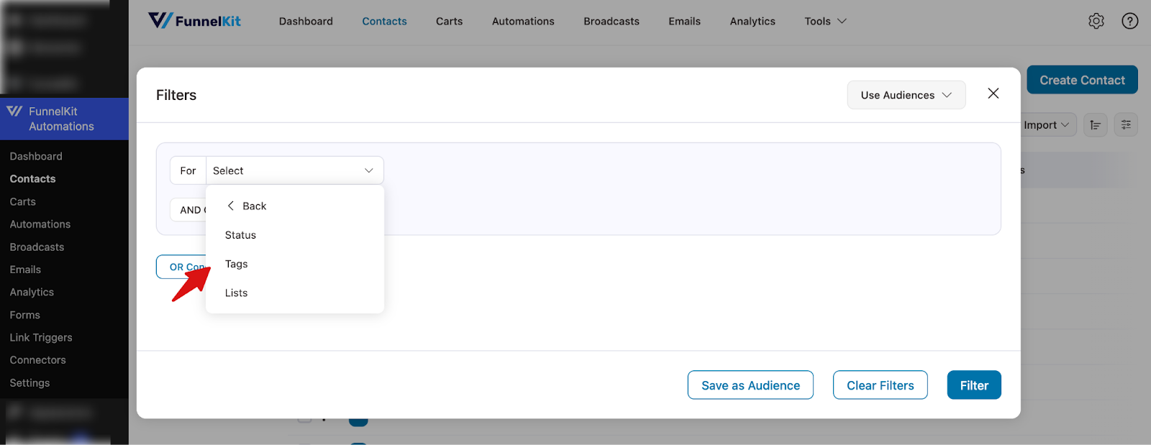Open Analytics in the left sidebar

32,293
